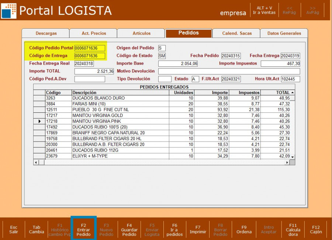Click ALT+V Ir a Ventas button
The image size is (332, 240).
point(264,10)
